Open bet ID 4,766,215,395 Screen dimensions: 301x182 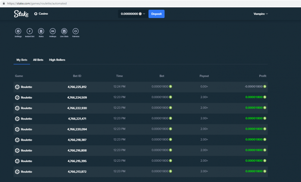pos(77,161)
